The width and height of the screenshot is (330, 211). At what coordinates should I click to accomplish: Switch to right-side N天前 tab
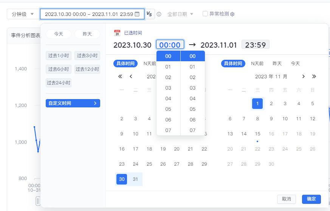257,64
